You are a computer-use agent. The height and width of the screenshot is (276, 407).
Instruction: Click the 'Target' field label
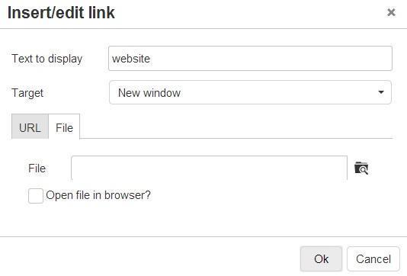coord(27,93)
